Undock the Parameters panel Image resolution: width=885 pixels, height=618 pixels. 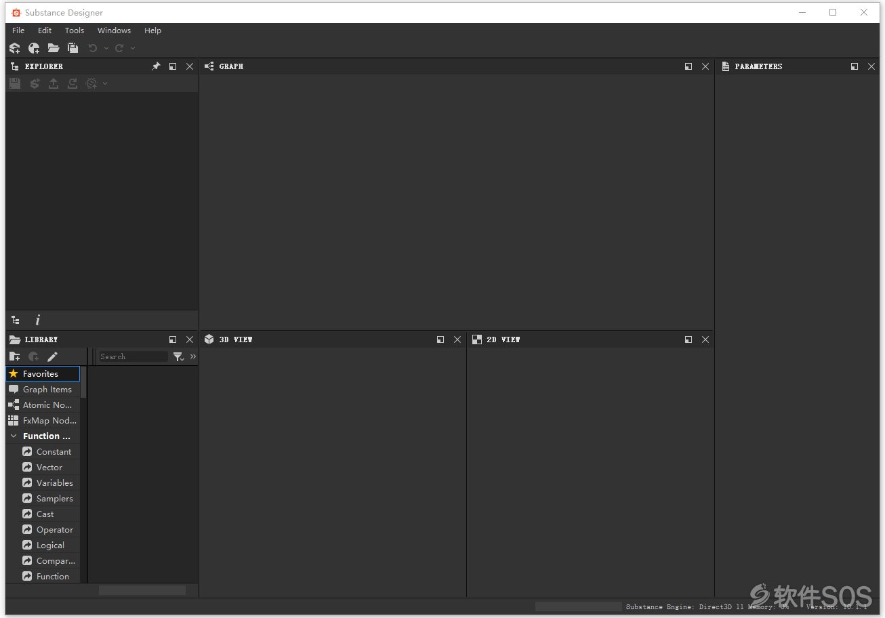(855, 66)
